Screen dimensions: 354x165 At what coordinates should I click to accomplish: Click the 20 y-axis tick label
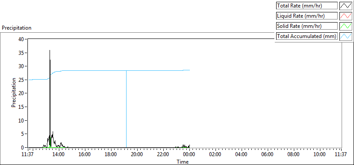point(21,93)
